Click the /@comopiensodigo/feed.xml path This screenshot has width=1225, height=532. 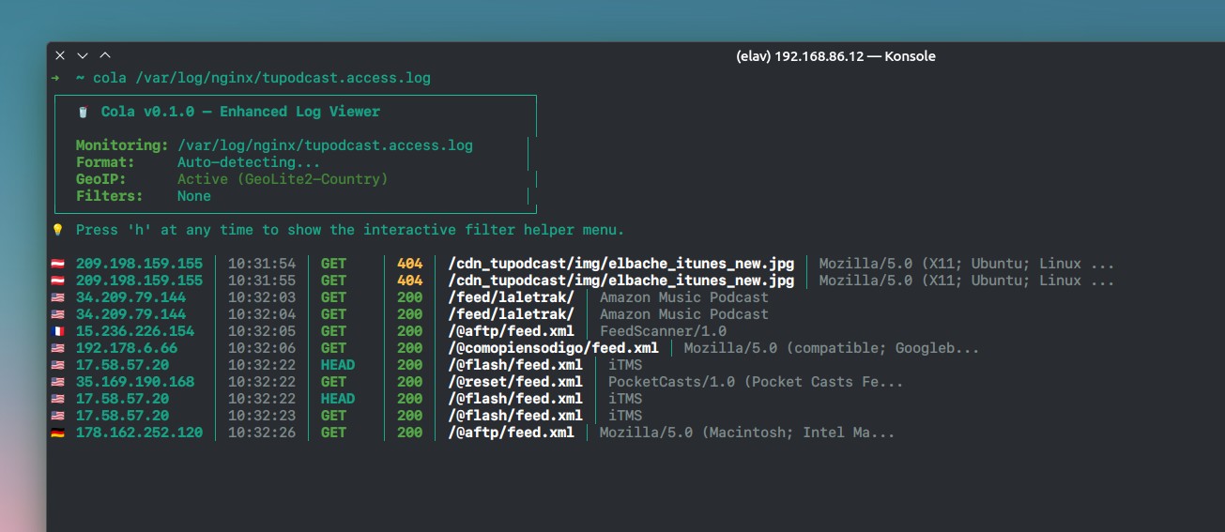coord(553,348)
